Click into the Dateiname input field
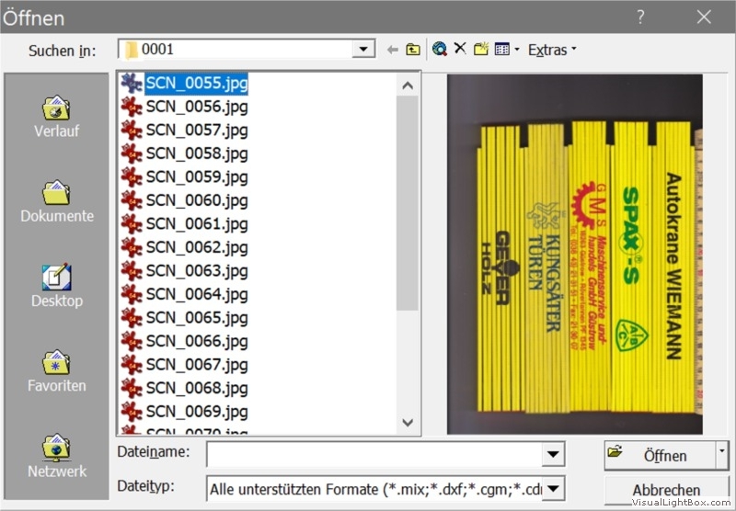The width and height of the screenshot is (736, 511). pyautogui.click(x=374, y=454)
